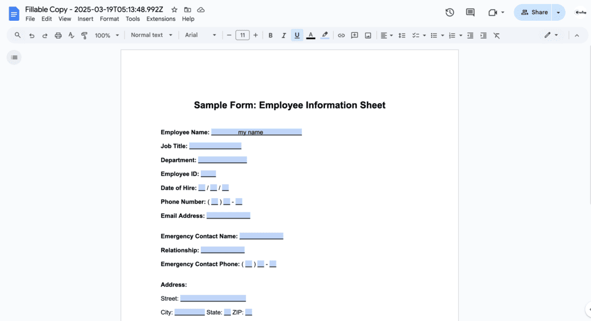Viewport: 591px width, 321px height.
Task: Increase the font size
Action: pyautogui.click(x=256, y=35)
